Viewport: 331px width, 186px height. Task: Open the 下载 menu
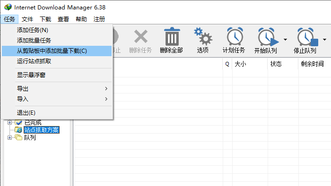coord(45,19)
